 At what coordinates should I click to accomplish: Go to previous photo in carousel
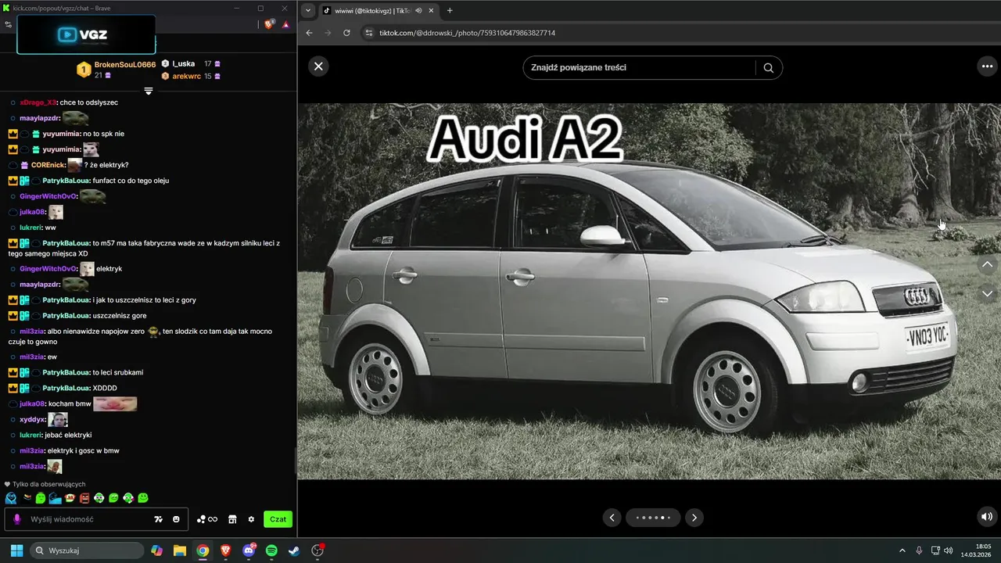[x=612, y=517]
